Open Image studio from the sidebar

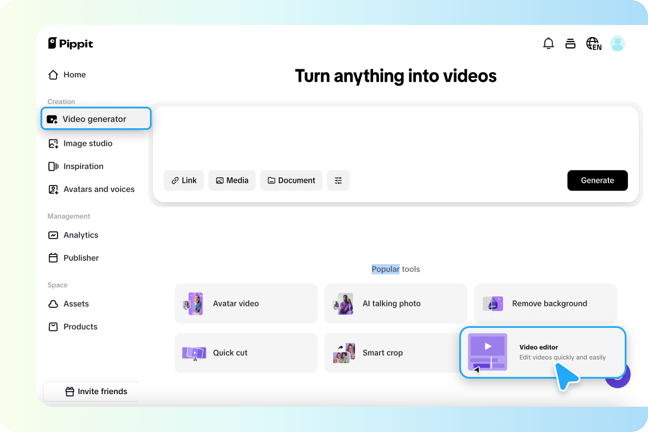tap(88, 143)
